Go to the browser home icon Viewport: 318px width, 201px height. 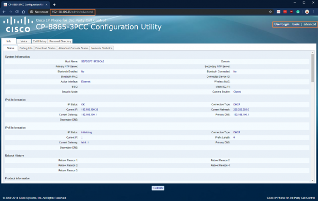[23, 12]
